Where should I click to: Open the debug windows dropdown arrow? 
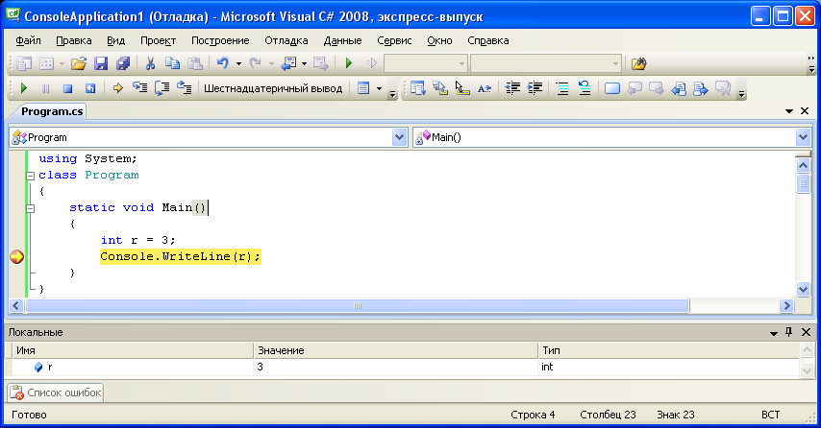(379, 88)
